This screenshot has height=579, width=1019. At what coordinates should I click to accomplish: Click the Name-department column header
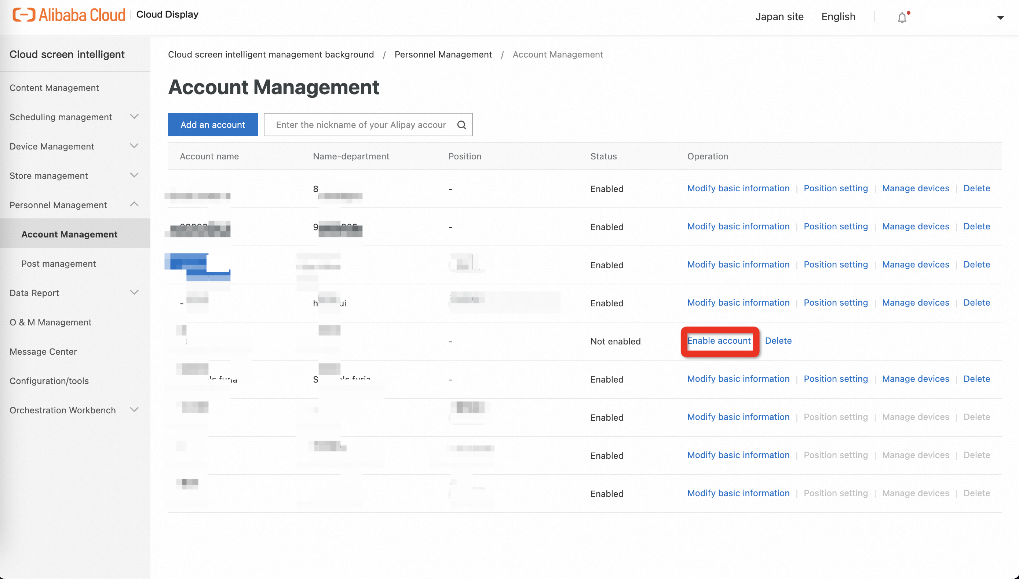click(x=351, y=156)
